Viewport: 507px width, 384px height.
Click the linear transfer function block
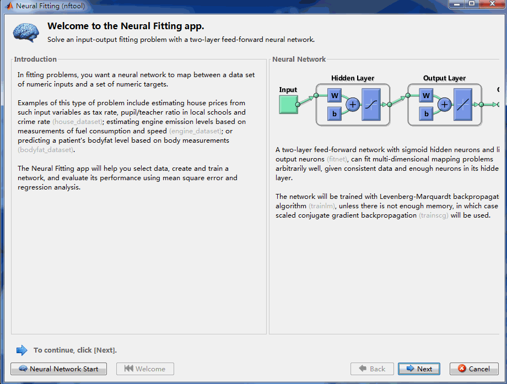click(x=463, y=105)
